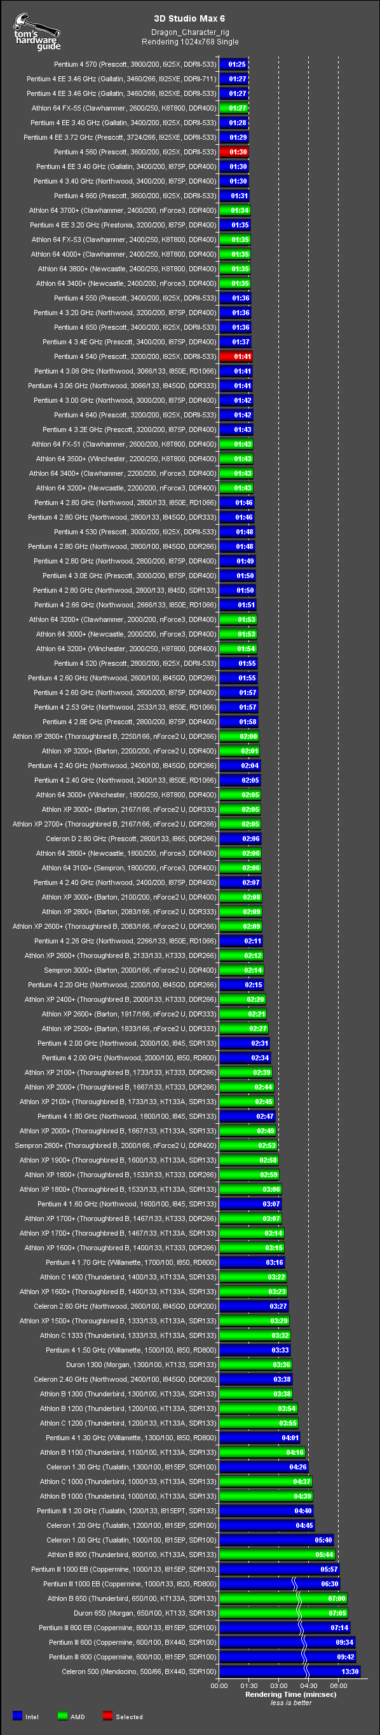
Task: Select the Athlon B 800 (Thunderbird) label
Action: point(132,1555)
